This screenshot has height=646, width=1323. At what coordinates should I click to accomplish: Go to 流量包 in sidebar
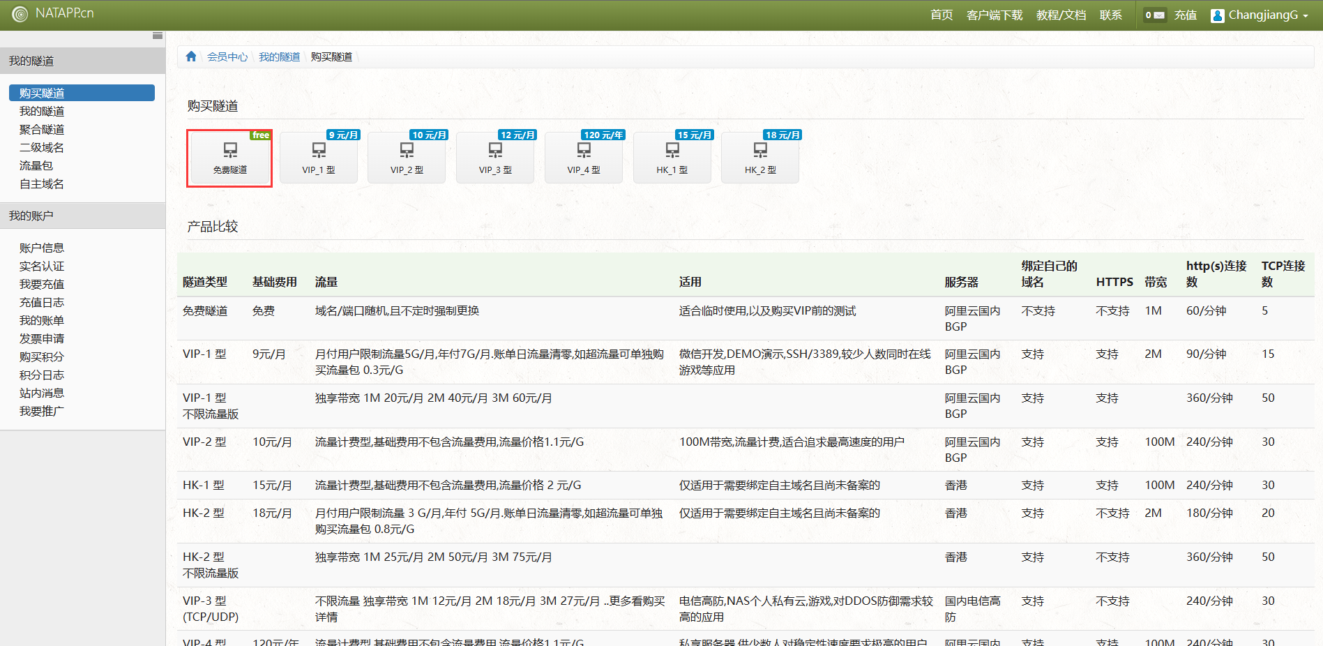(36, 165)
